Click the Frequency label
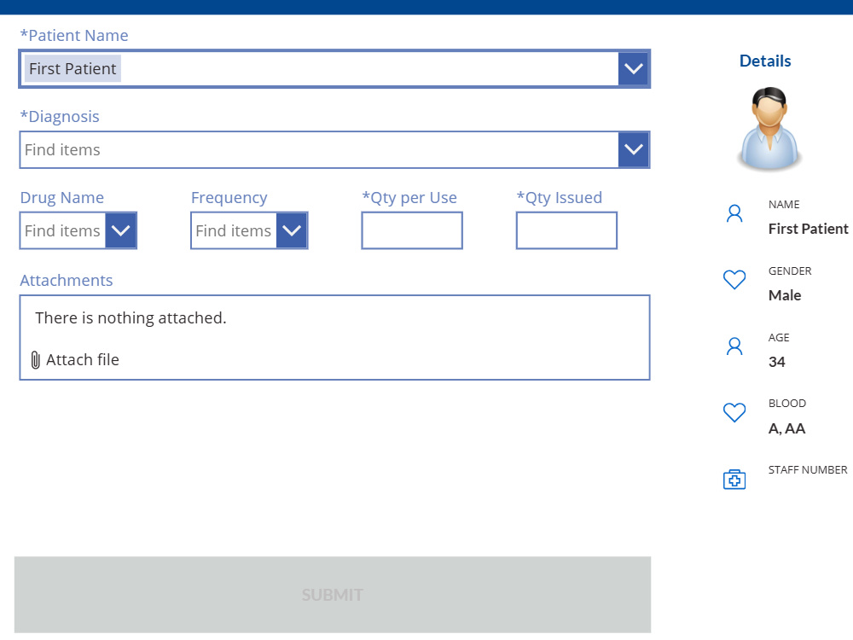Screen dimensions: 853x640 (229, 198)
